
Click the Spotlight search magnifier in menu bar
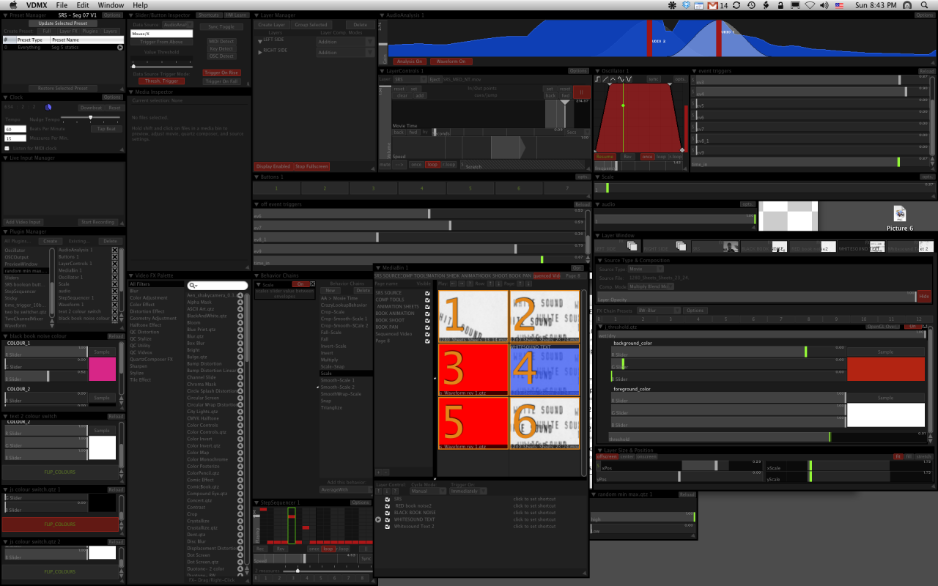pyautogui.click(x=926, y=5)
